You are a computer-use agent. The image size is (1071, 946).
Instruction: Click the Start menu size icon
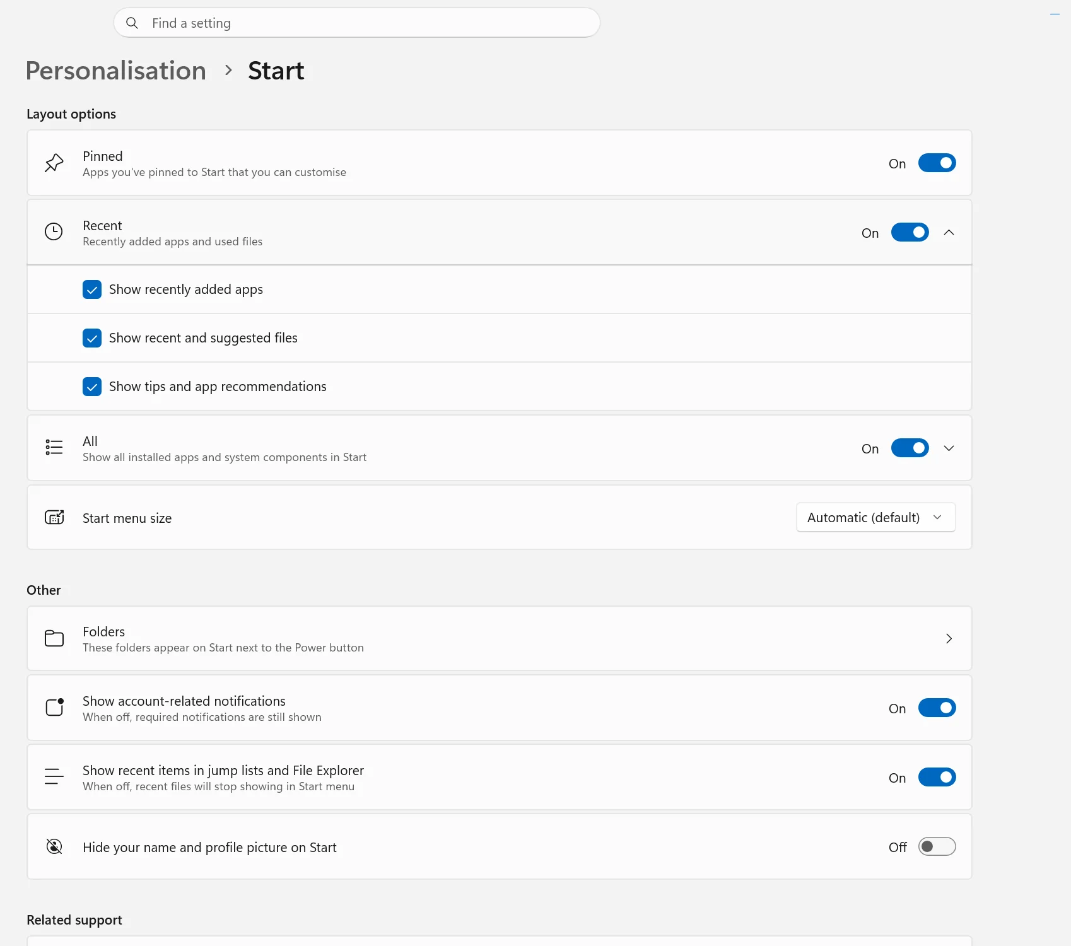tap(54, 517)
